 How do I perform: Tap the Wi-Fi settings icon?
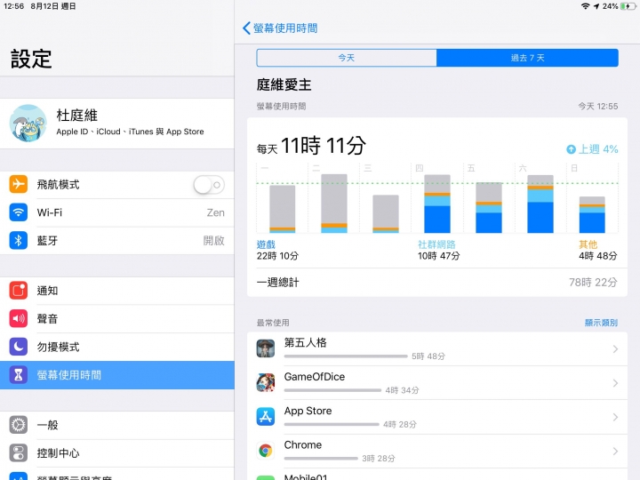tap(19, 212)
